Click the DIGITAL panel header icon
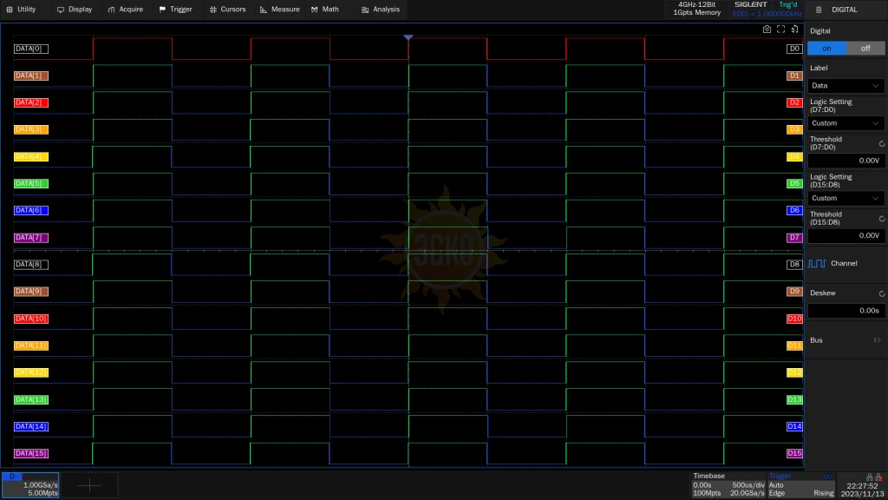Viewport: 888px width, 500px height. tap(819, 10)
